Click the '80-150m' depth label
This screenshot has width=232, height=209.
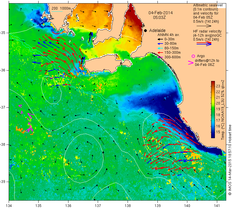click(x=171, y=48)
